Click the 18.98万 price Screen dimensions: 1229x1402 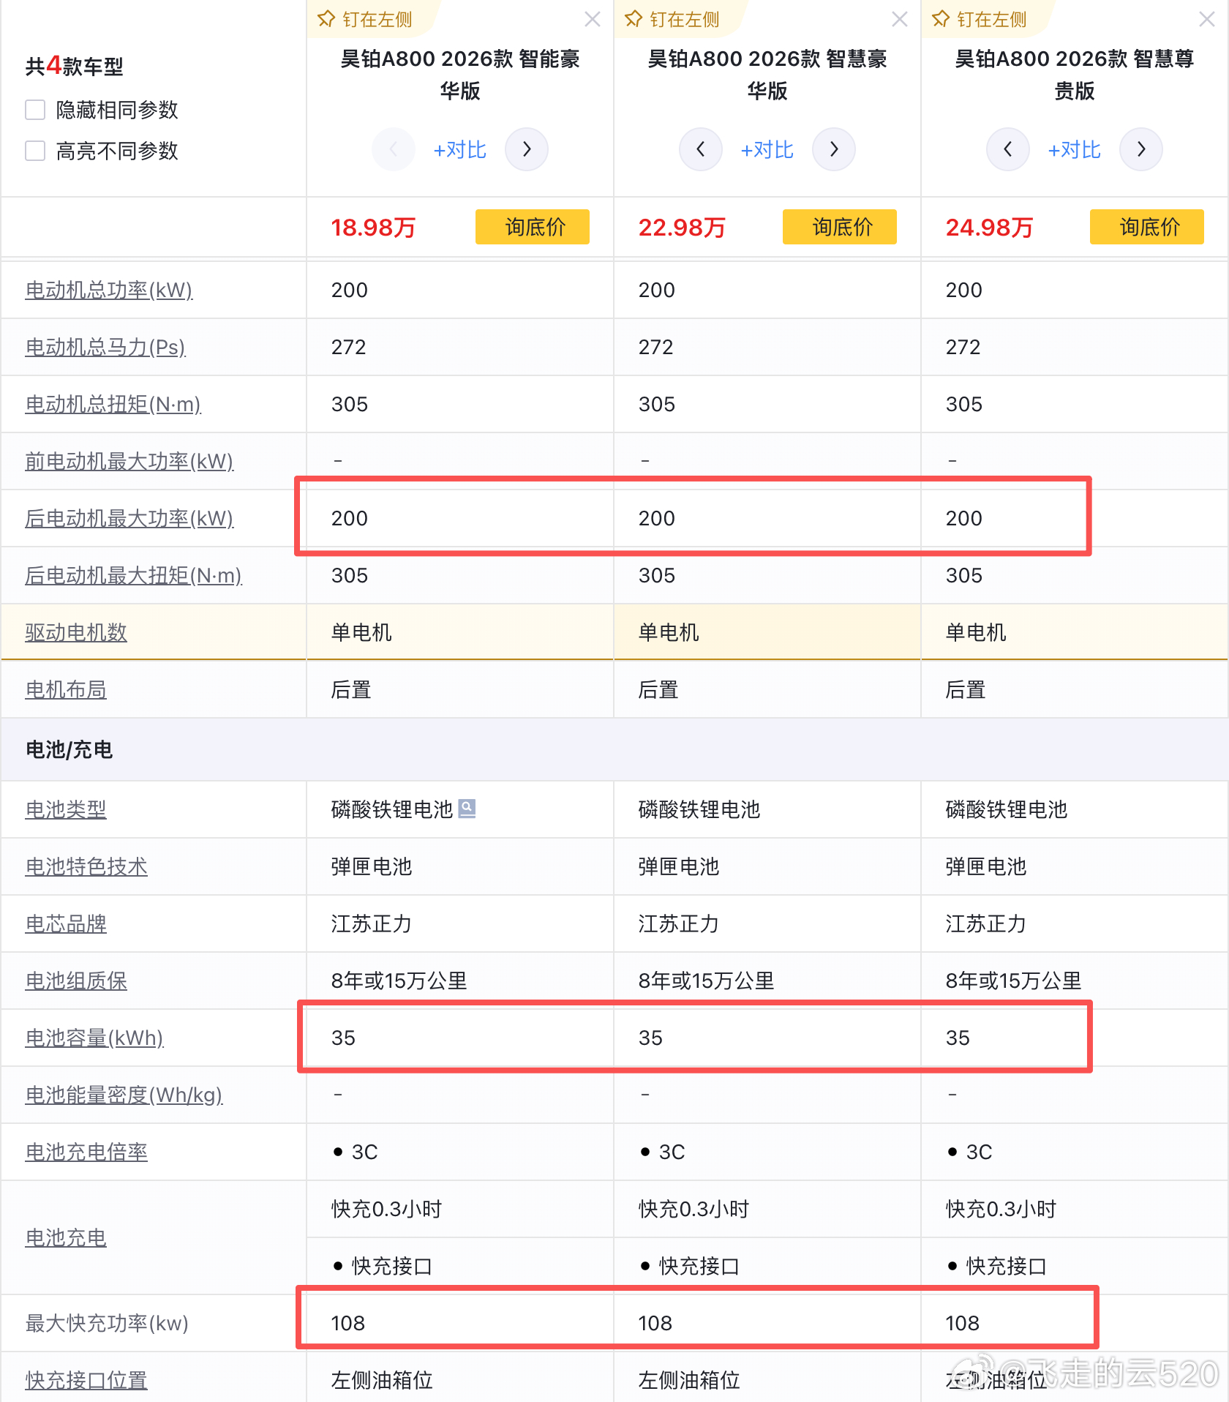[x=373, y=228]
